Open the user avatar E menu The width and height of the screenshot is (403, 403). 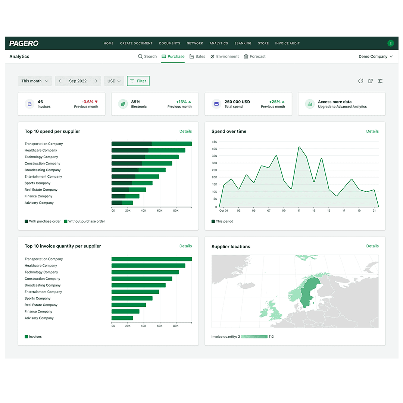pyautogui.click(x=390, y=43)
